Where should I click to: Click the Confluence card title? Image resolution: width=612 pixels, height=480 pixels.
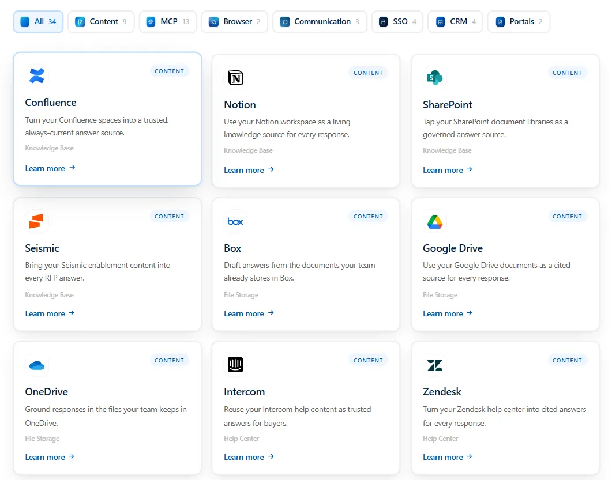point(51,103)
